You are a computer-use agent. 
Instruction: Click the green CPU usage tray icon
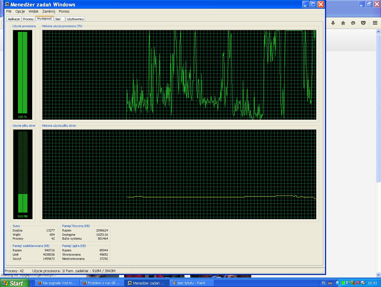pyautogui.click(x=343, y=283)
